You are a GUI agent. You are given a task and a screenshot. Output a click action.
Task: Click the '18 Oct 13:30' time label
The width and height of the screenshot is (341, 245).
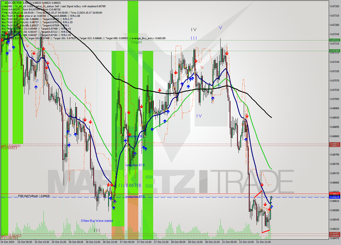click(196, 242)
